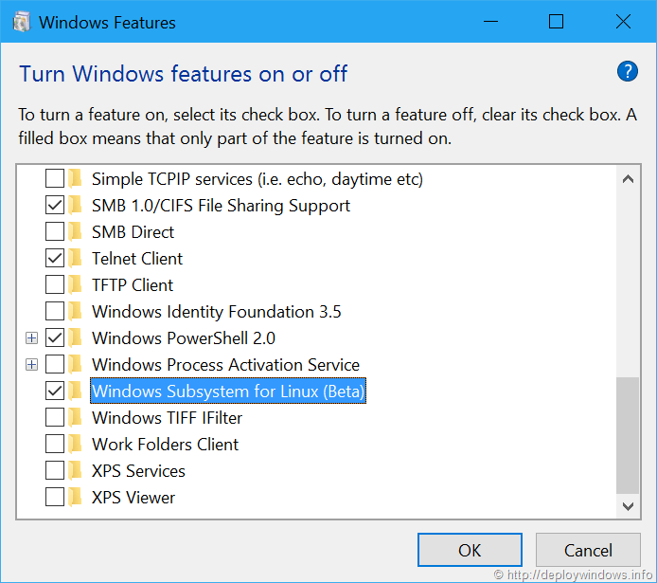Image resolution: width=657 pixels, height=583 pixels.
Task: Click the scrollbar up arrow
Action: pos(628,178)
